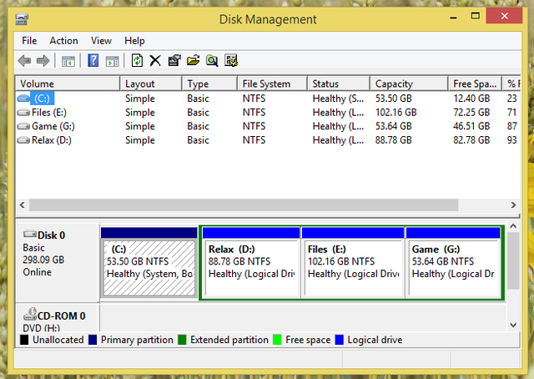Minimize the Disk Management window
Viewport: 534px width, 379px height.
(x=453, y=16)
